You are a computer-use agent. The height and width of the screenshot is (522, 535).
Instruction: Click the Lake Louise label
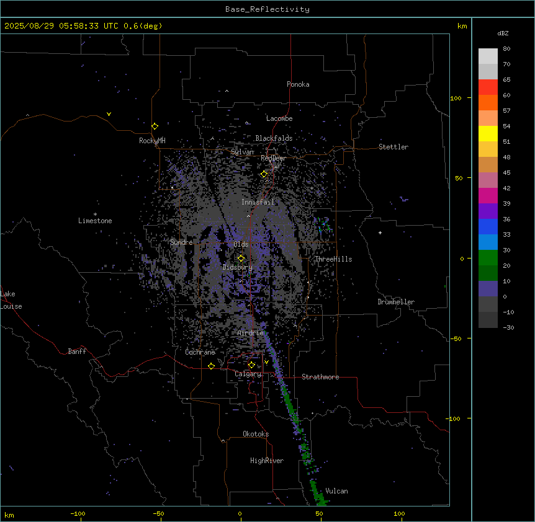point(10,300)
